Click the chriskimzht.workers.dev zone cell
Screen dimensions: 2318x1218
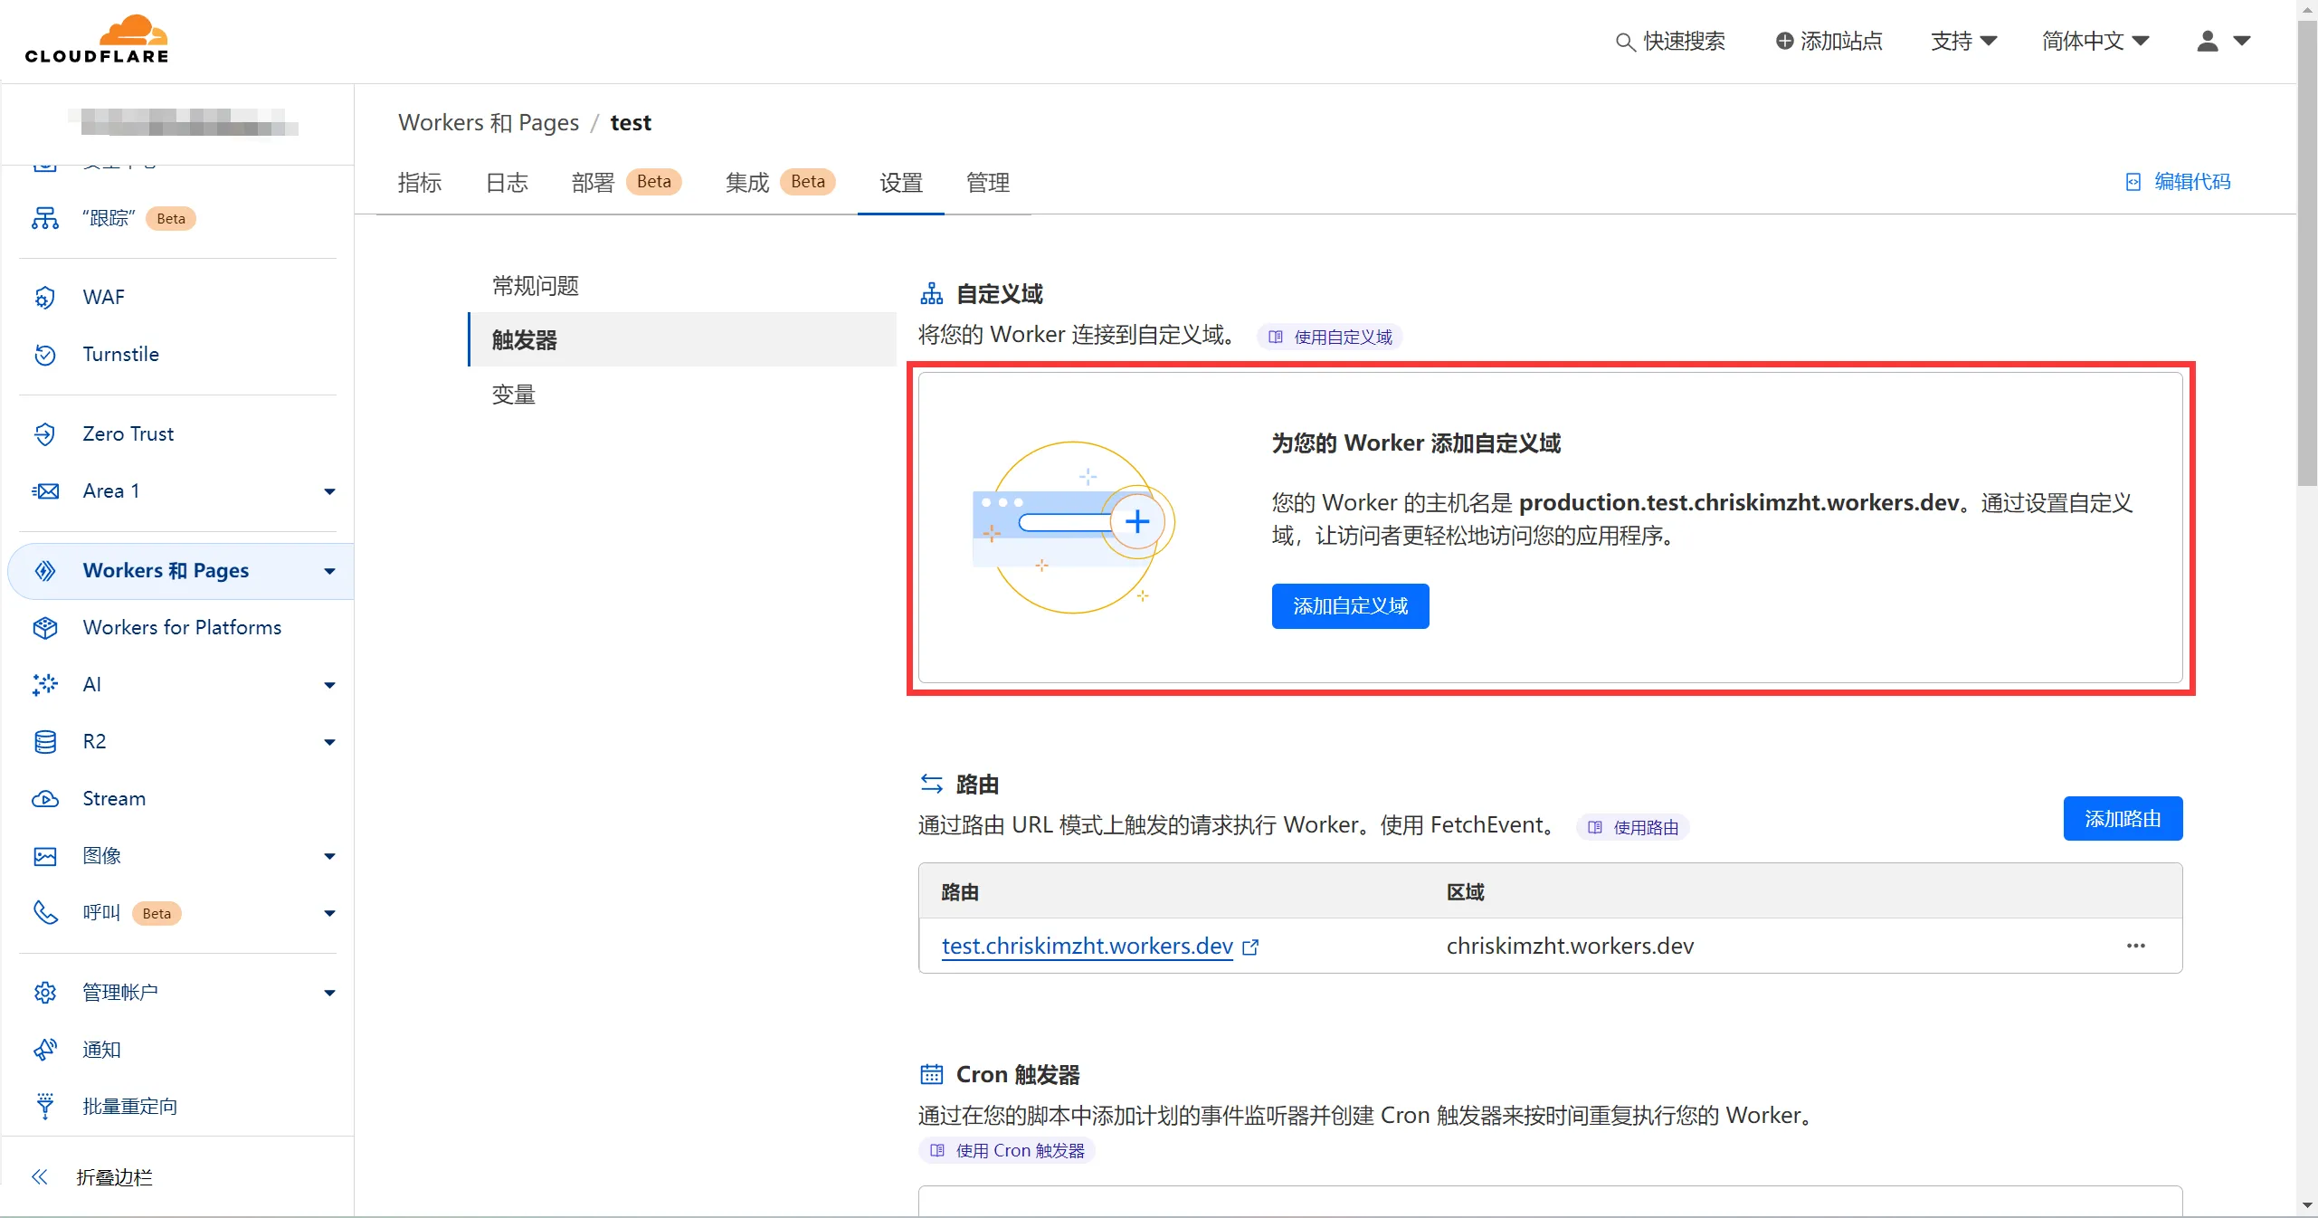(1570, 946)
